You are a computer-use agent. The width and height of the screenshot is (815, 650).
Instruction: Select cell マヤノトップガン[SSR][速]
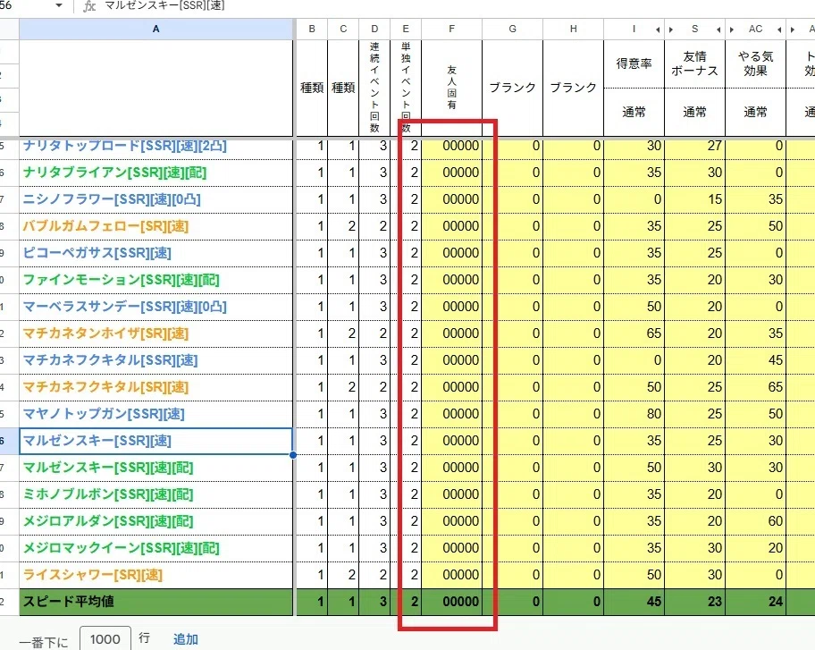155,414
